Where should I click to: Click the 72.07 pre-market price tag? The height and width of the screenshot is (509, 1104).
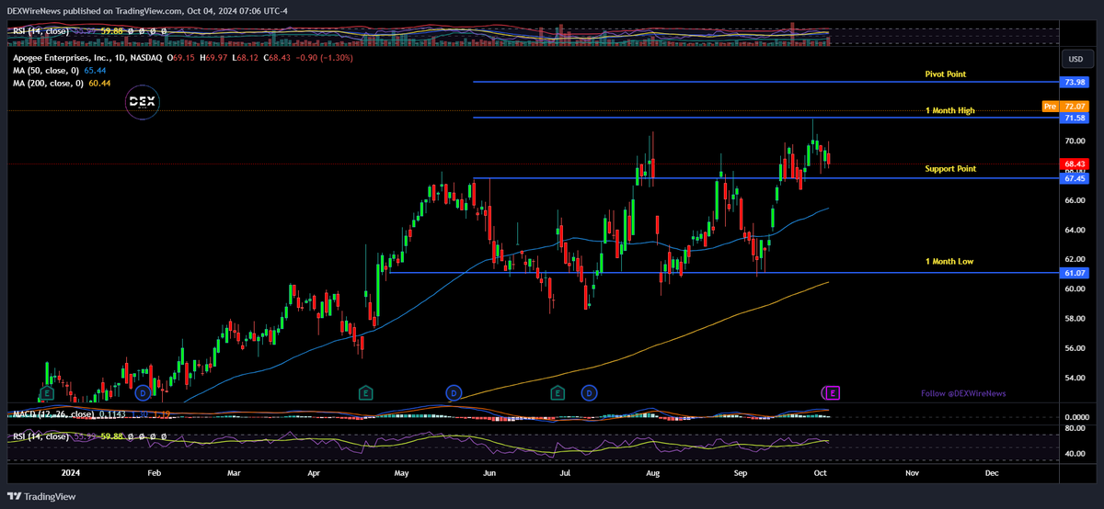click(1075, 107)
